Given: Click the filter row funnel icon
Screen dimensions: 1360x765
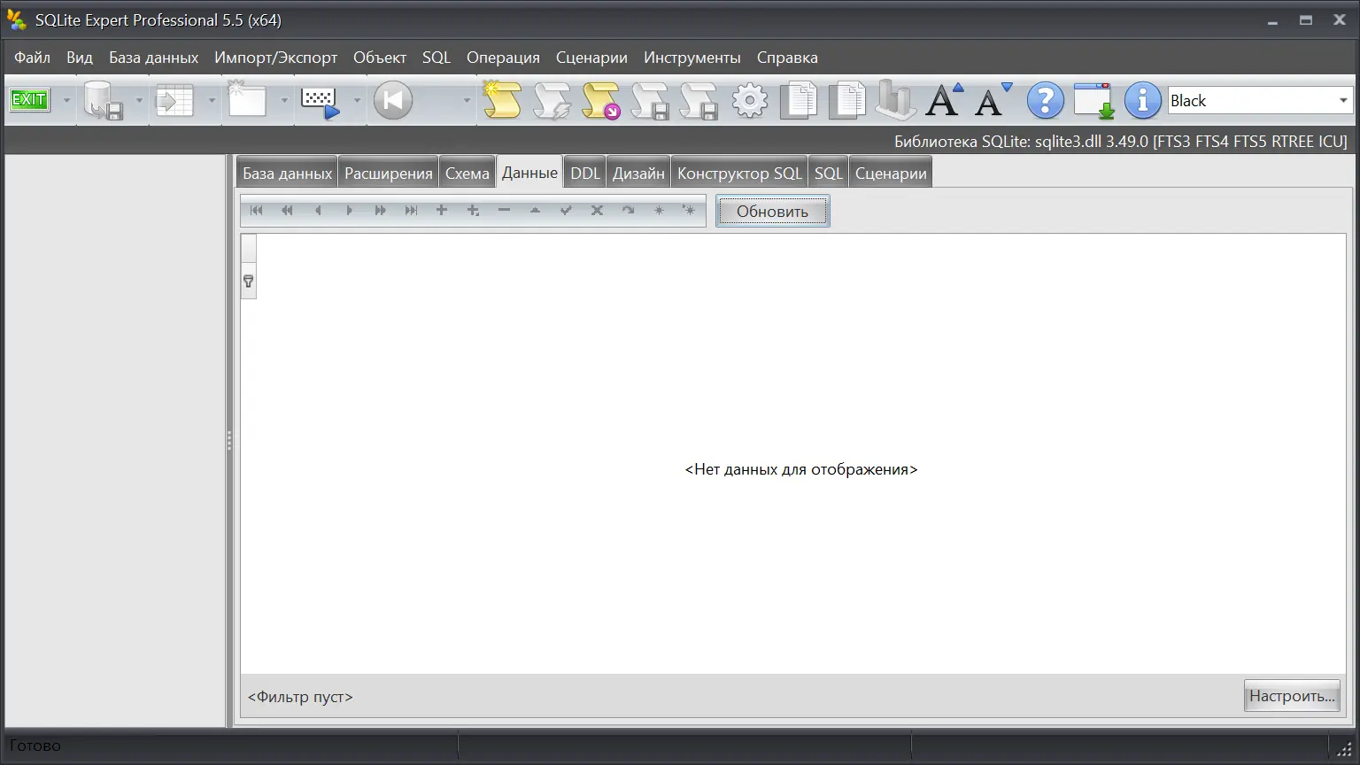Looking at the screenshot, I should [x=249, y=281].
